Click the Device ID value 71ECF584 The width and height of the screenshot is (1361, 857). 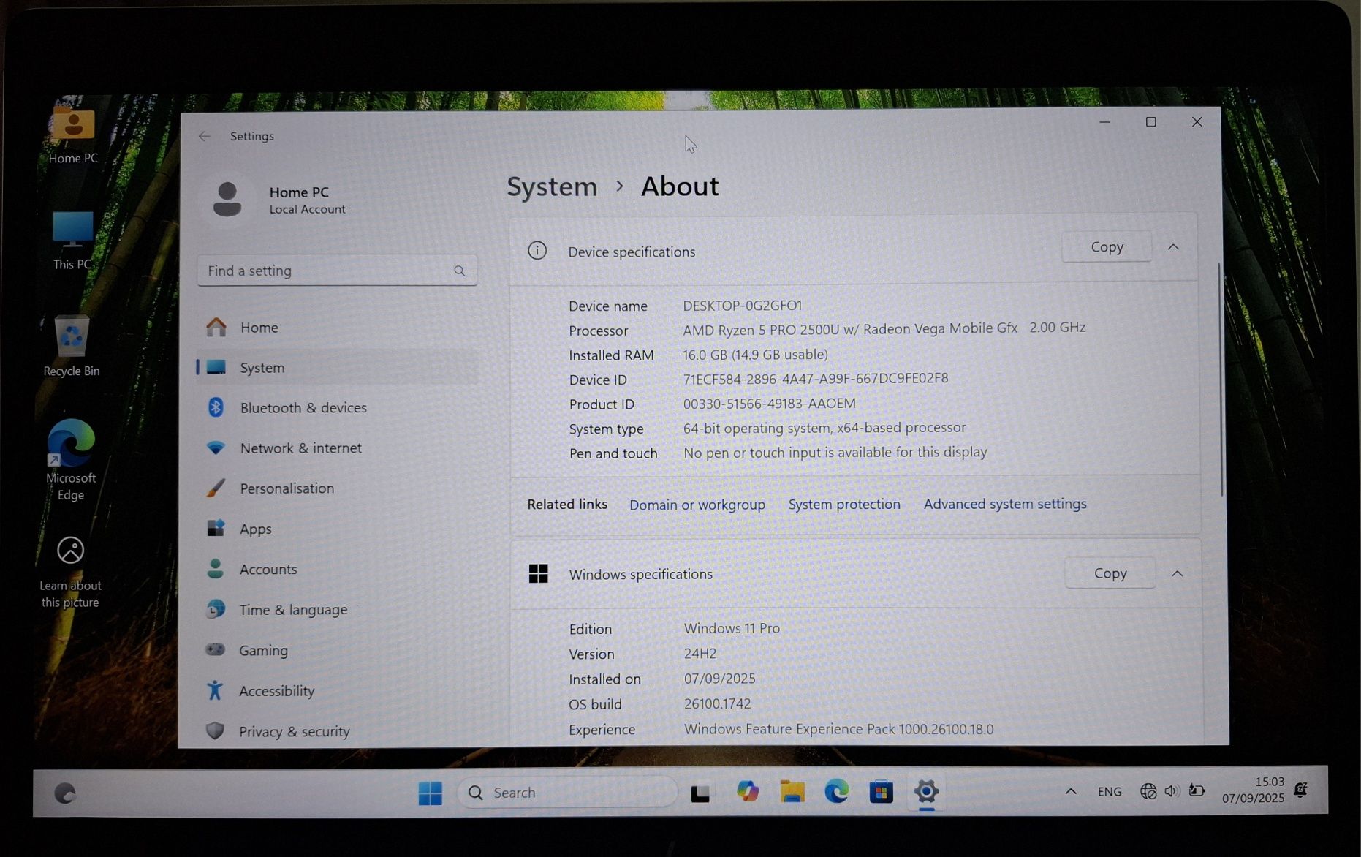pos(816,379)
